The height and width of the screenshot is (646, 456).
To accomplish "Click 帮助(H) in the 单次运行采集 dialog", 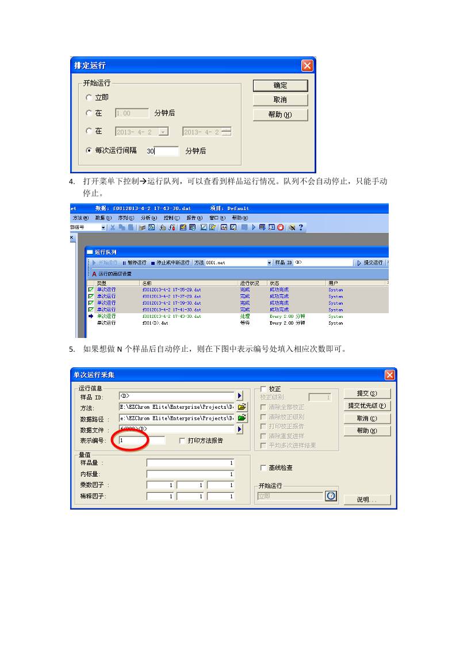I will coord(367,431).
